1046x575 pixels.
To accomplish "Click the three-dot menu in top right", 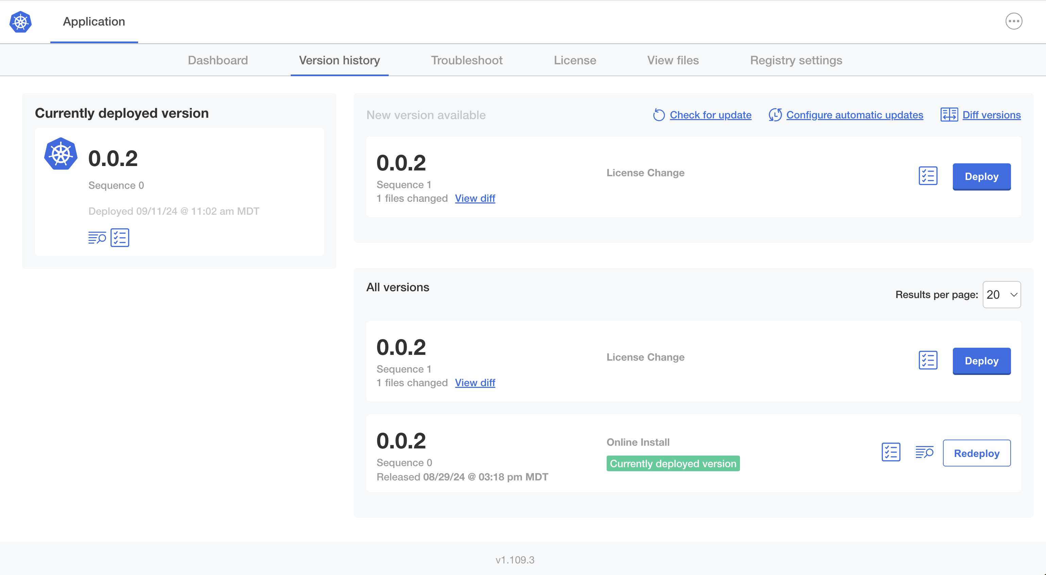I will click(x=1014, y=21).
